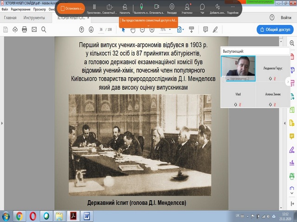This screenshot has height=222, width=297.
Task: Open the Fill & Sign purple pen tool
Action: click(x=292, y=150)
